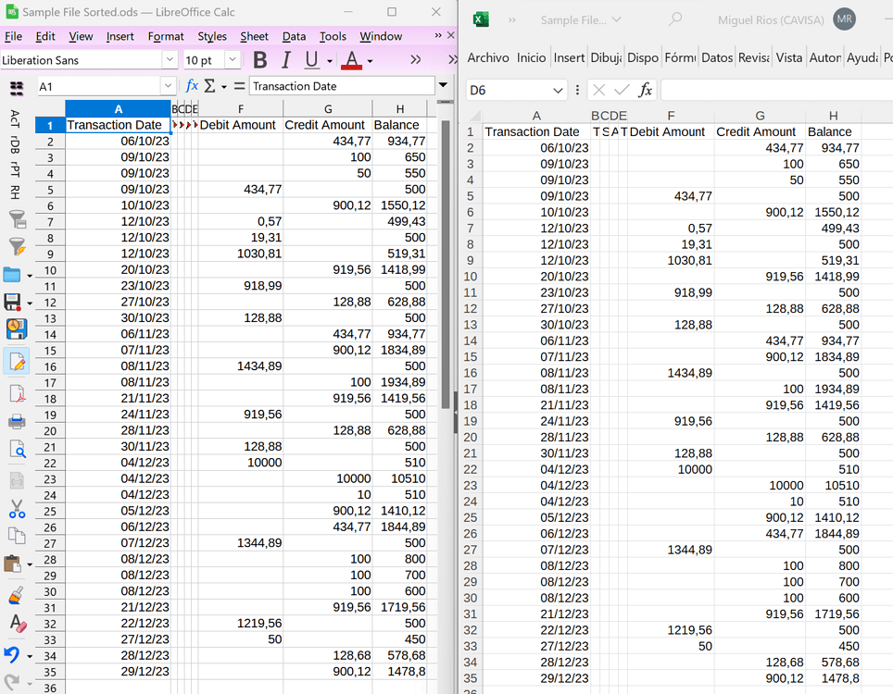
Task: Expand the 10 pt font size dropdown
Action: 232,60
